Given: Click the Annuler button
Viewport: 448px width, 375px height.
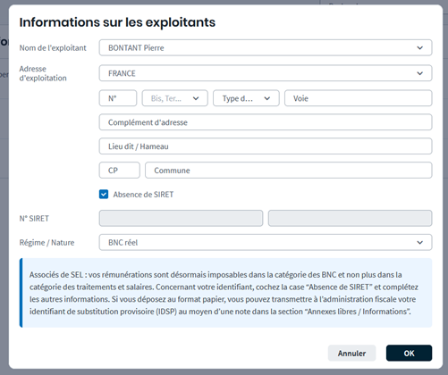Looking at the screenshot, I should [351, 354].
